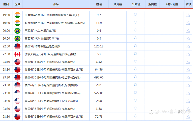Open chart icon in the row with value 2.81
The height and width of the screenshot is (121, 193).
coord(188,85)
